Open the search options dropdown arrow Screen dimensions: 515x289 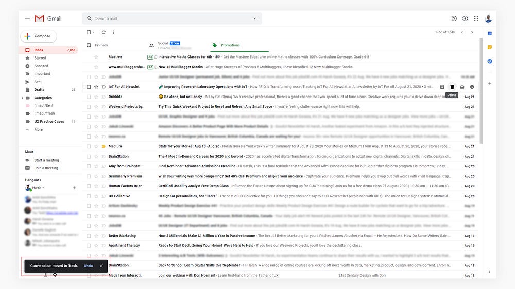tap(254, 18)
